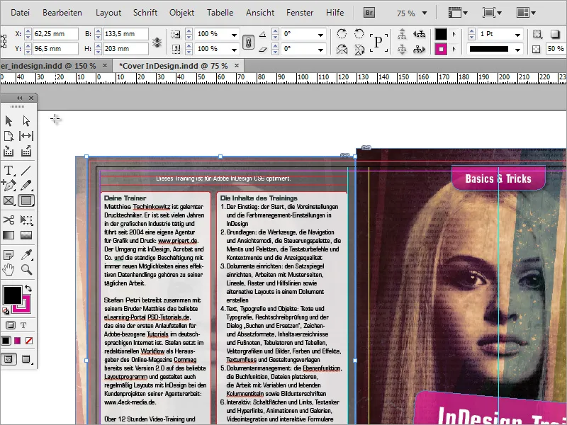Viewport: 567px width, 425px height.
Task: Select the Free Transform tool
Action: [26, 220]
